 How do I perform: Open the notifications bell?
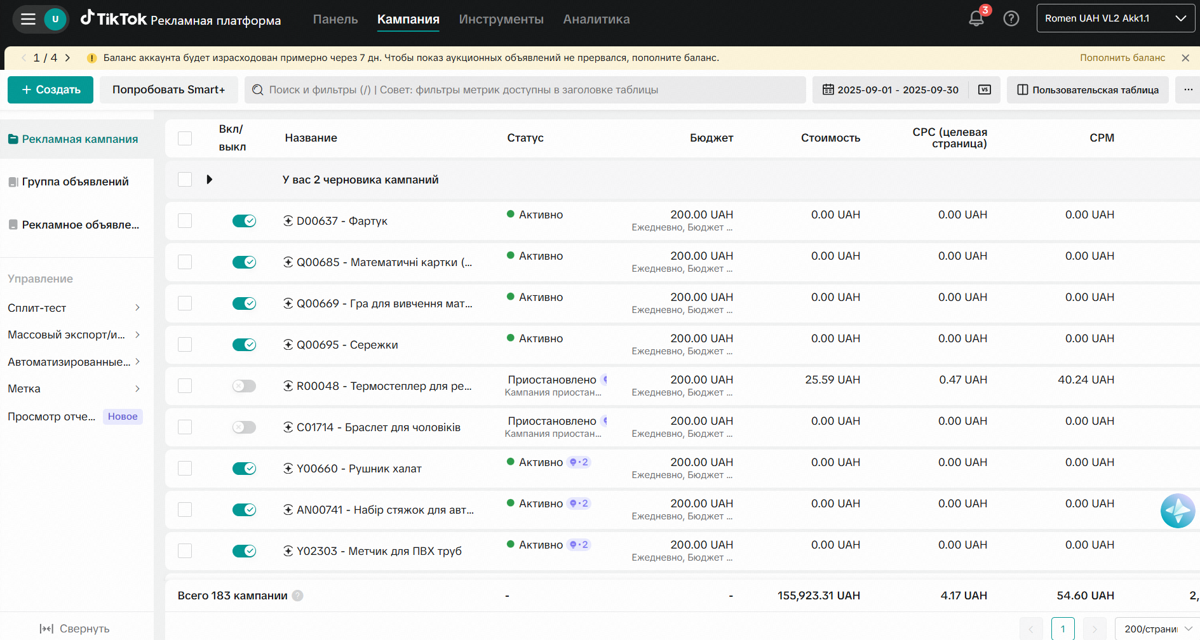[x=976, y=19]
